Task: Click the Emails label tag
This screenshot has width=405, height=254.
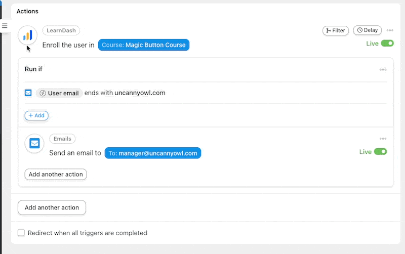Action: point(62,139)
